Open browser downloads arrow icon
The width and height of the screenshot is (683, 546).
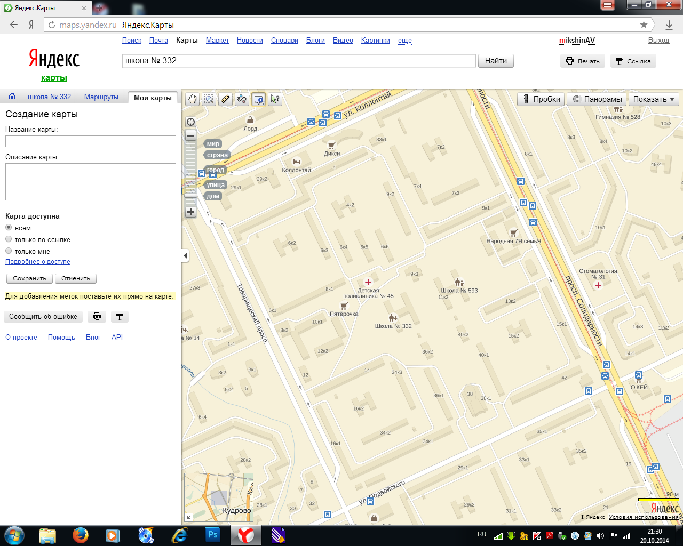pos(669,25)
